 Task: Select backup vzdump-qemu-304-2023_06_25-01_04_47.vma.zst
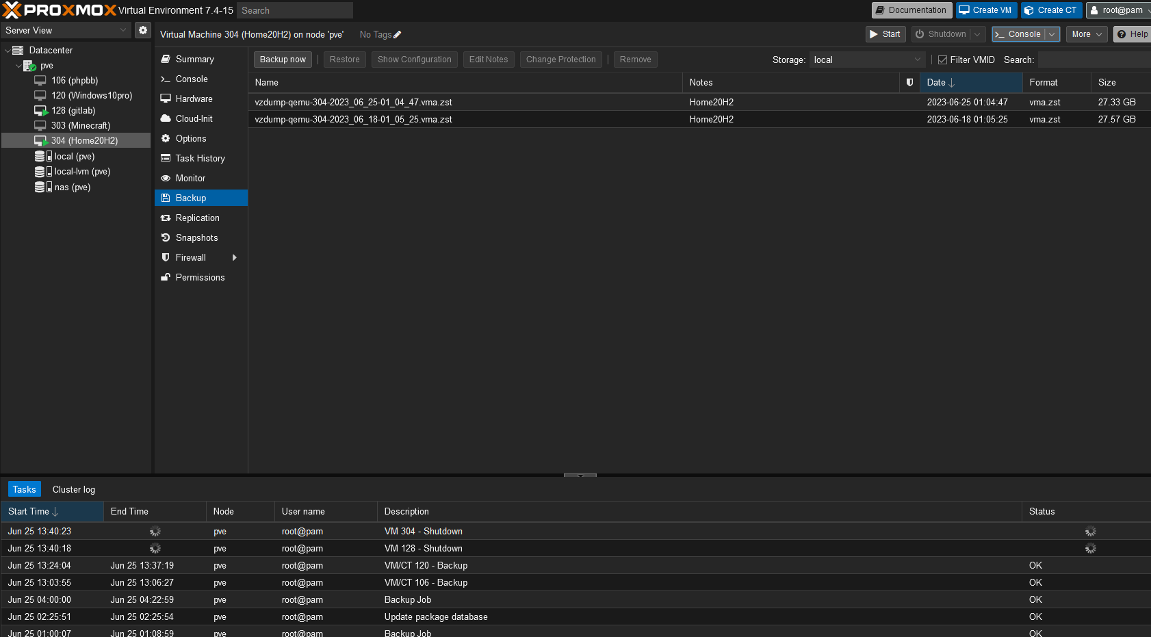[x=699, y=102]
